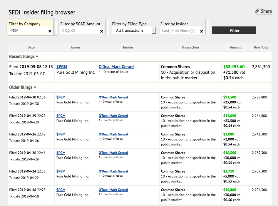The height and width of the screenshot is (206, 278).
Task: Collapse the Older filings section
Action: 23,87
